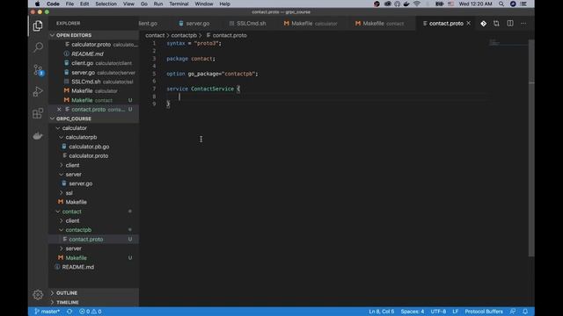Image resolution: width=563 pixels, height=316 pixels.
Task: Synchronize changes from status bar
Action: [x=69, y=312]
